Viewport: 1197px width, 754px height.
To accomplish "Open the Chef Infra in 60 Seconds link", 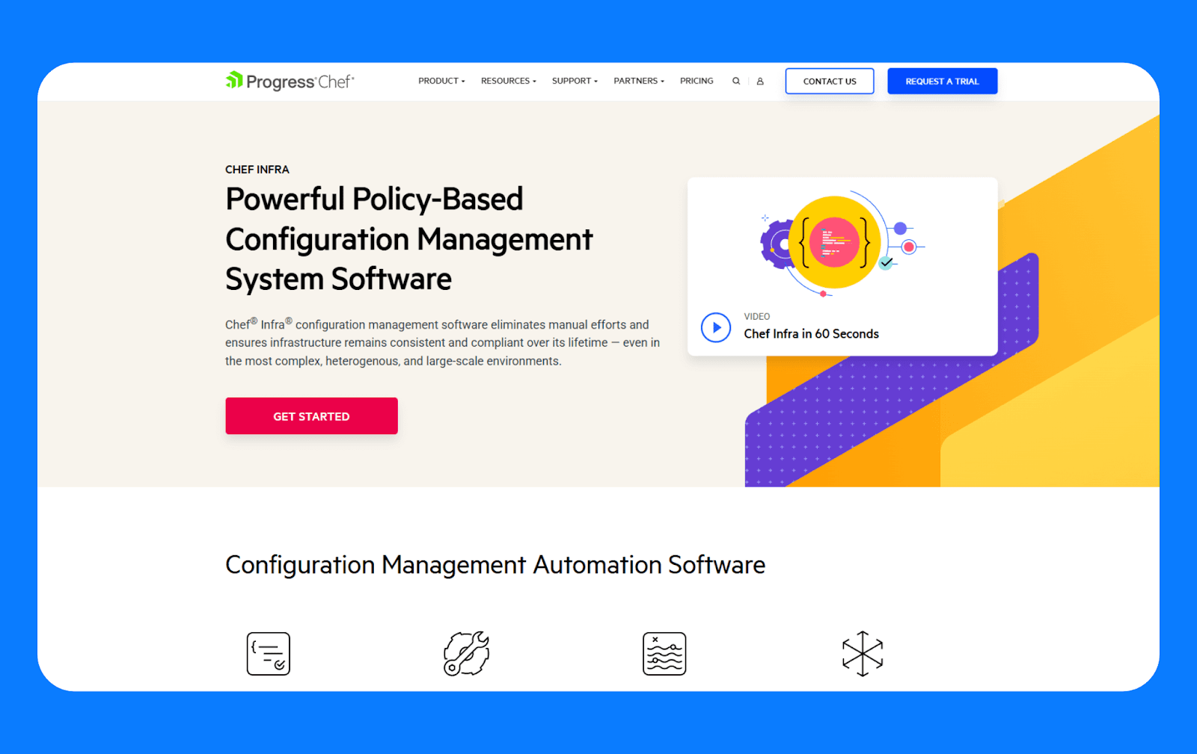I will coord(811,334).
